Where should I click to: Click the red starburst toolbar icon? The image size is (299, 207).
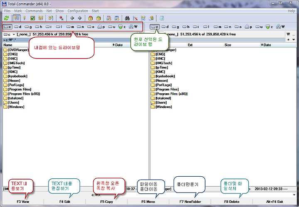(61, 18)
